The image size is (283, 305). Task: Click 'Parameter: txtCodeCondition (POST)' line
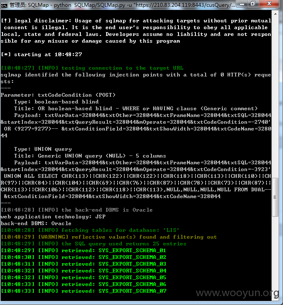(58, 95)
